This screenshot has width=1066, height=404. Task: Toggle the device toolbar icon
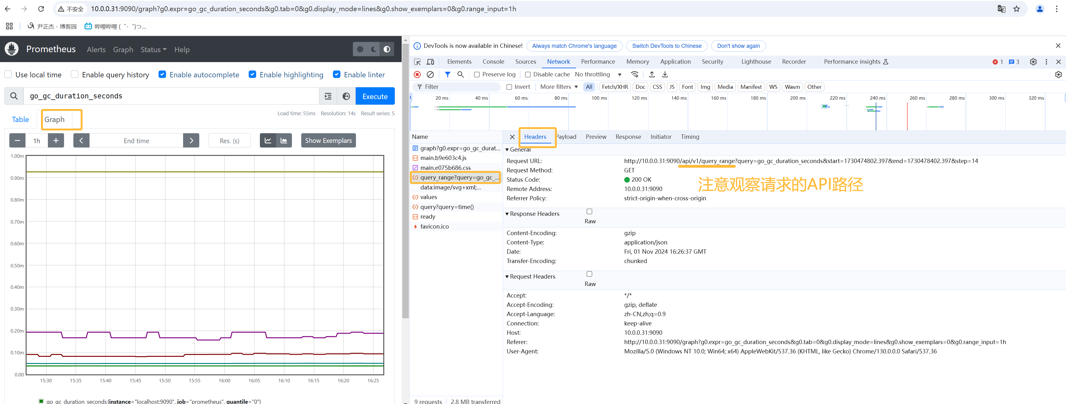coord(430,61)
